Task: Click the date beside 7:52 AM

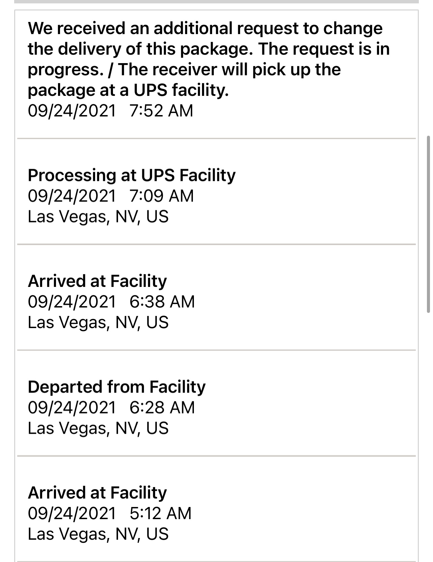Action: click(x=72, y=111)
